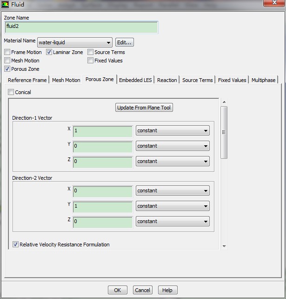Click the Update From Plane Tool button

tap(144, 108)
